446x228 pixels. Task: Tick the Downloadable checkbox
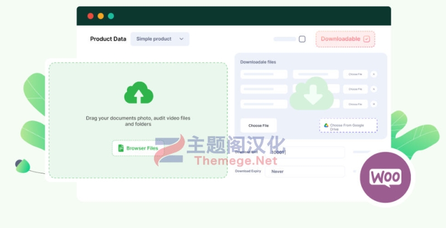(x=367, y=39)
